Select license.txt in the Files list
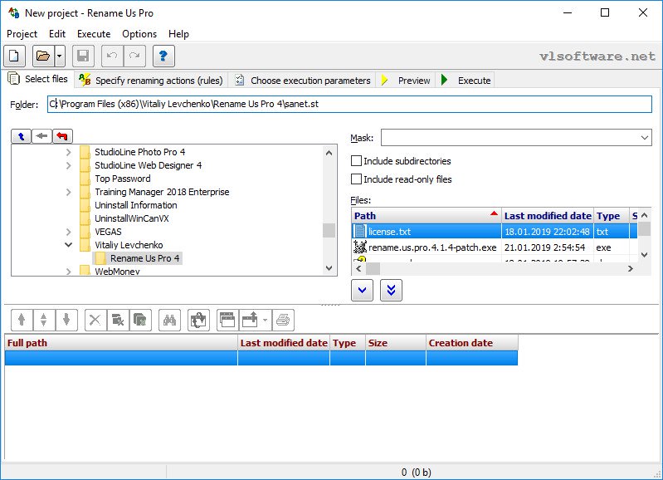Image resolution: width=663 pixels, height=480 pixels. click(427, 232)
